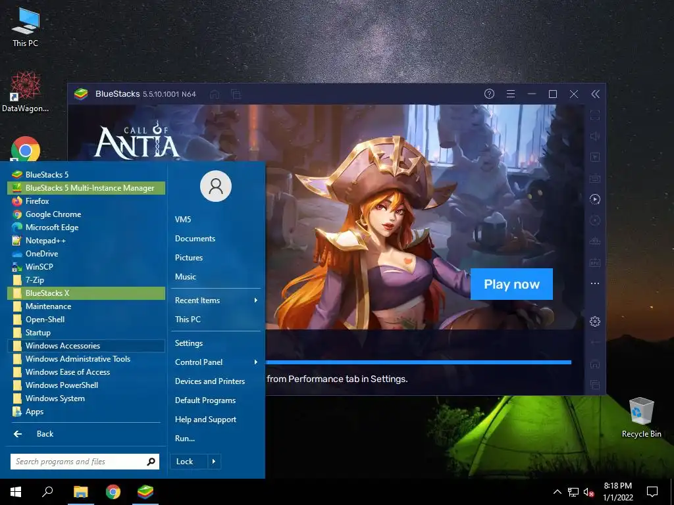Click the cursor lock icon in BlueStacks sidebar
The height and width of the screenshot is (505, 674).
click(595, 157)
